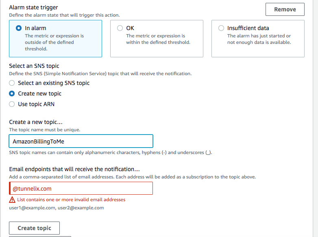The width and height of the screenshot is (318, 237).
Task: Choose the OK alarm state option
Action: click(120, 28)
